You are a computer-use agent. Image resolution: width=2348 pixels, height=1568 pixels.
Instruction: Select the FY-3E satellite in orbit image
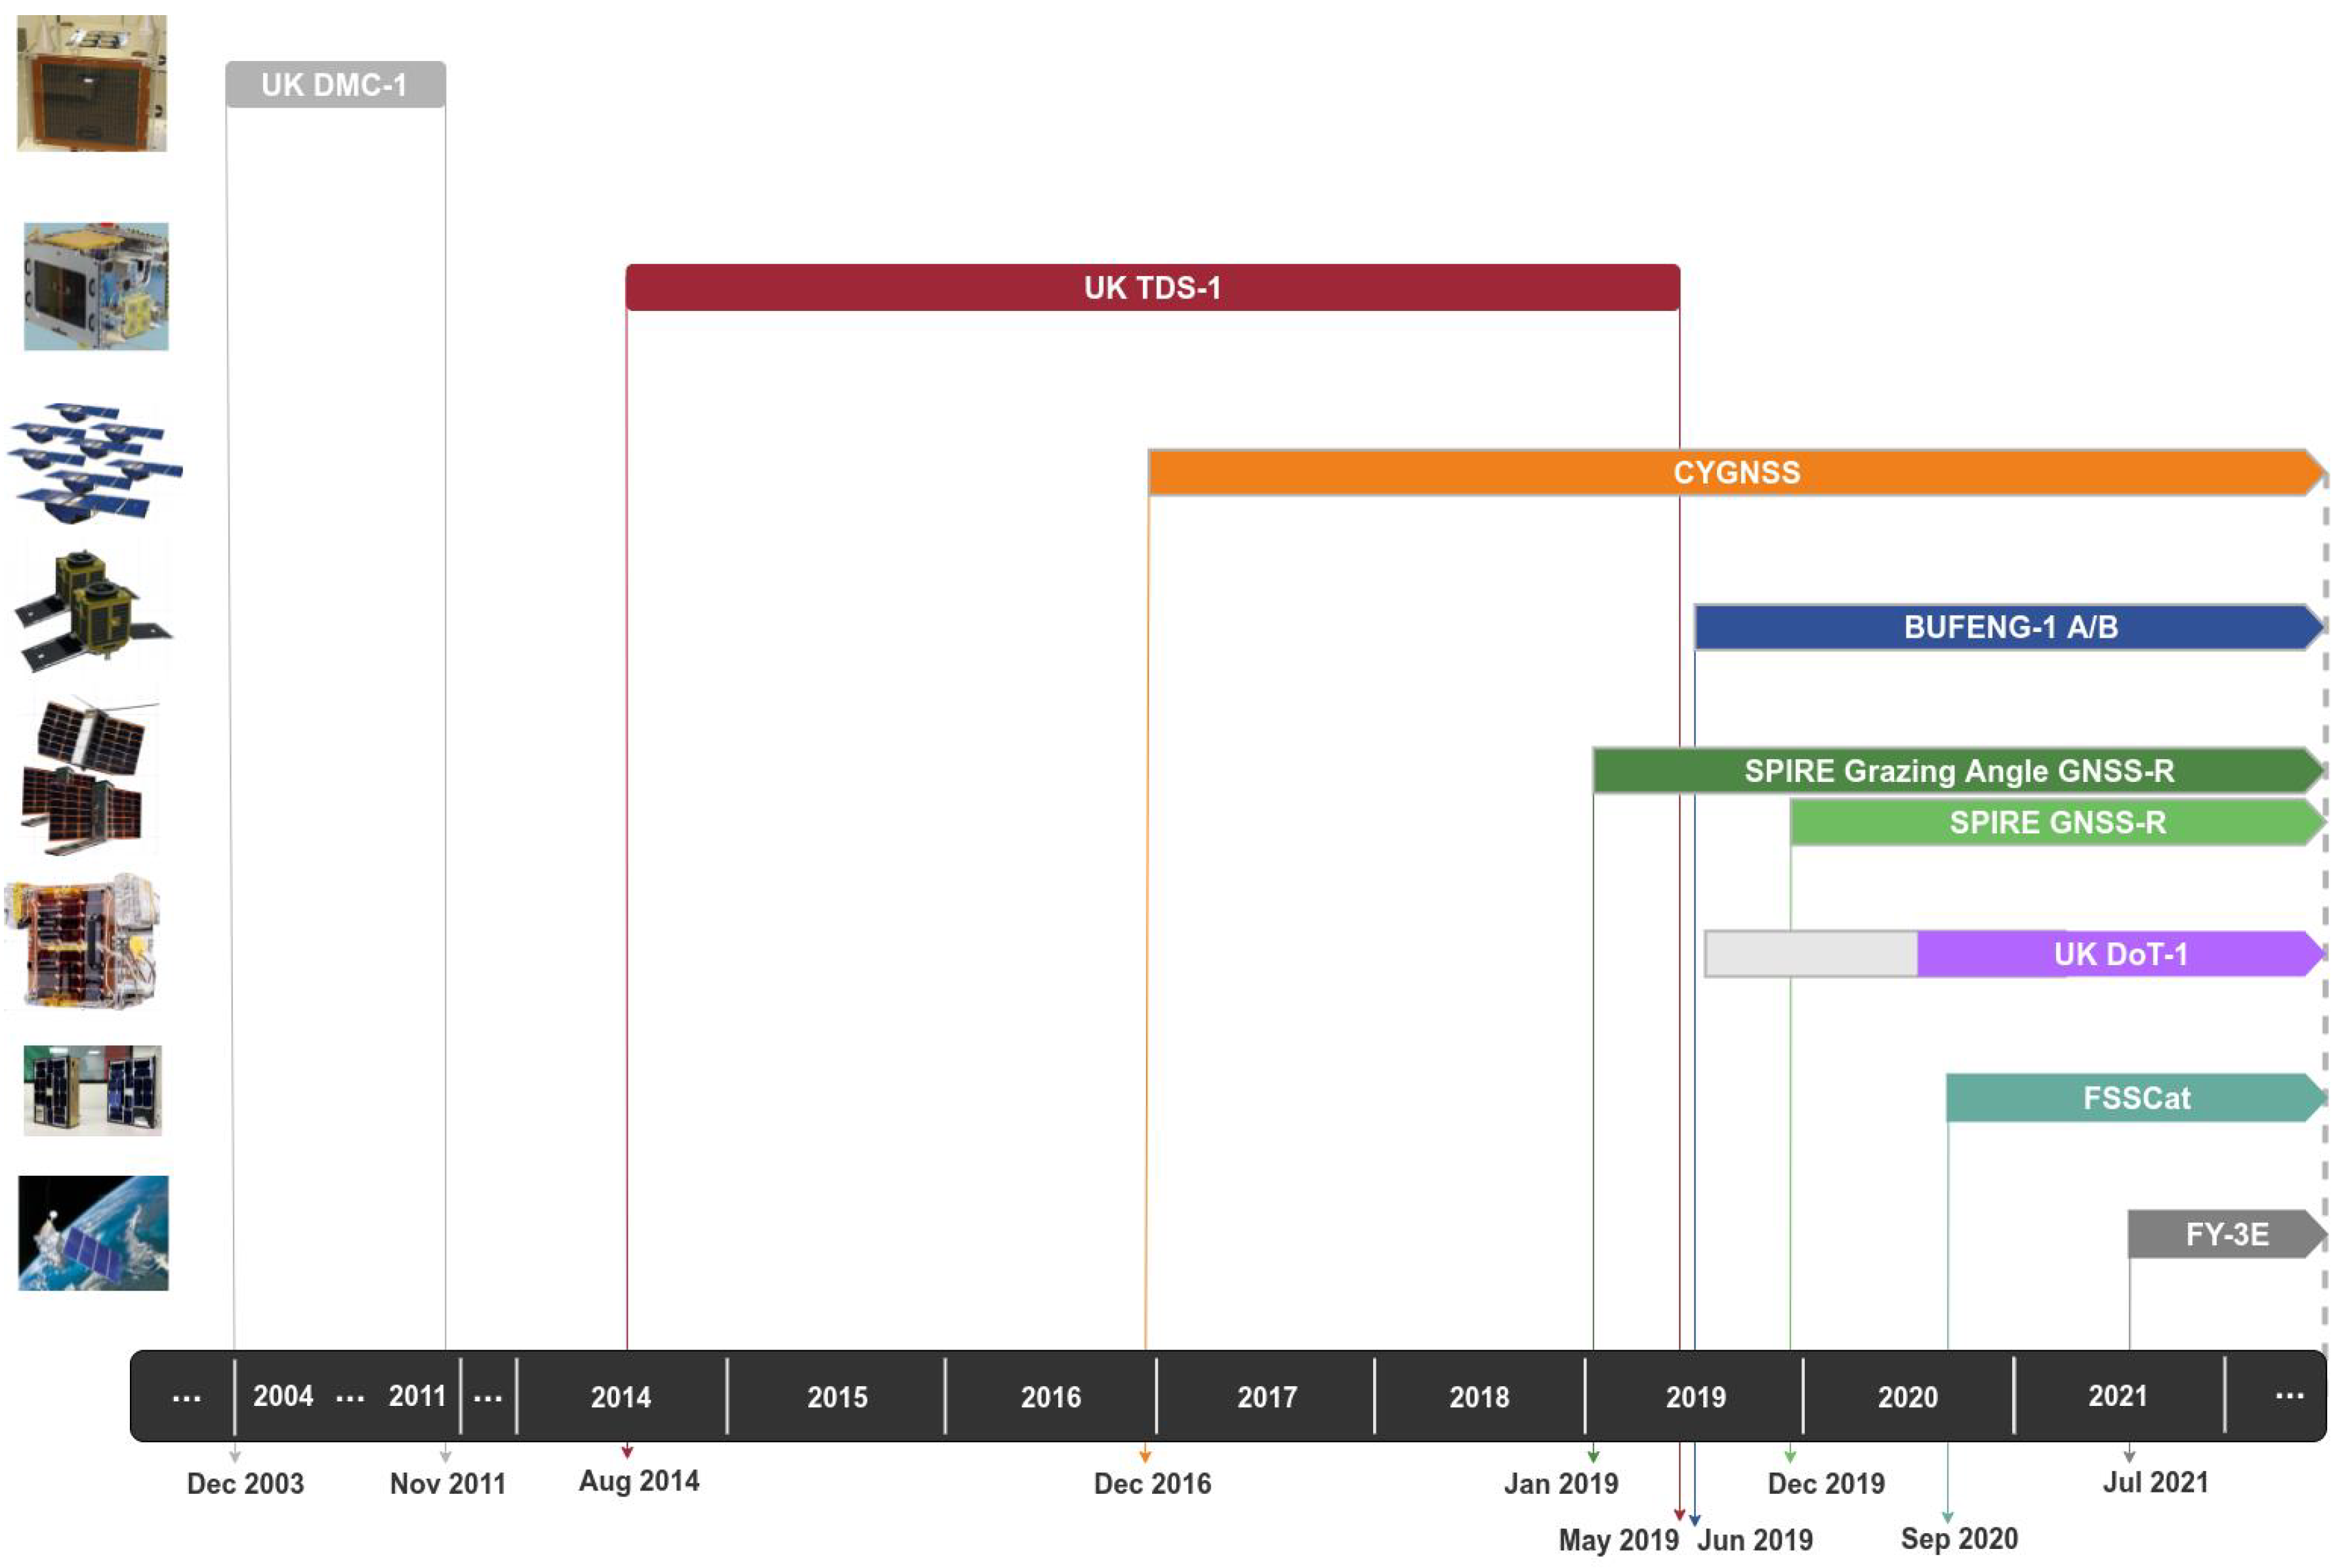point(93,1233)
